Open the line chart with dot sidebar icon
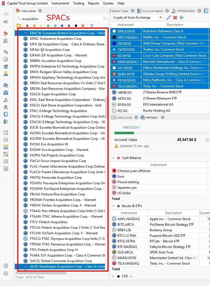210x286 pixels. (x=6, y=161)
